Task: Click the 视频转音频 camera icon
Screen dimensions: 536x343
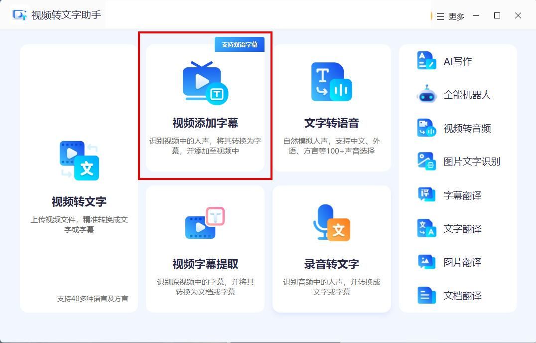Action: [426, 128]
